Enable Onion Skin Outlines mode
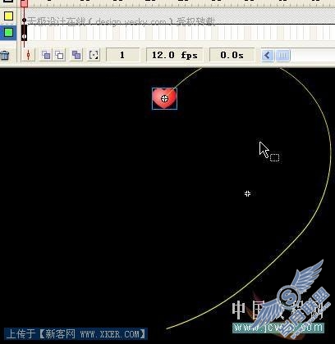335x344 pixels. (x=59, y=55)
